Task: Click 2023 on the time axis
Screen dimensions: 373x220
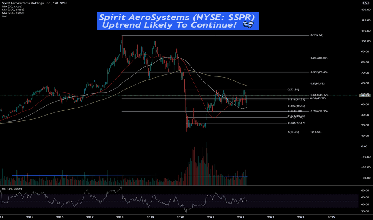Action: [271, 217]
